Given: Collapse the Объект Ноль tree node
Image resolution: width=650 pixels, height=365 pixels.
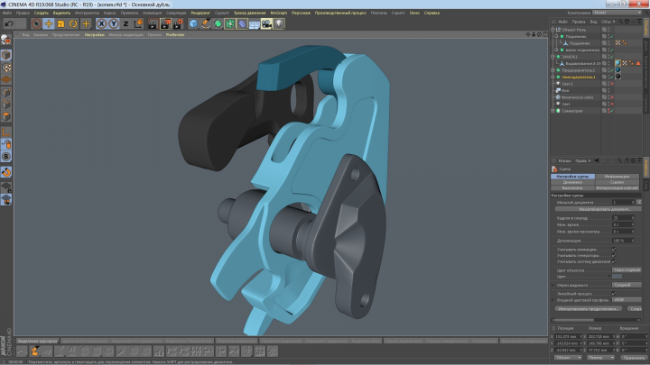Looking at the screenshot, I should (552, 30).
